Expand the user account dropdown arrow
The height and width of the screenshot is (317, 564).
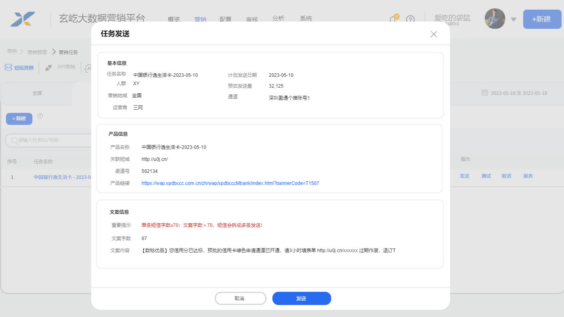pos(514,20)
